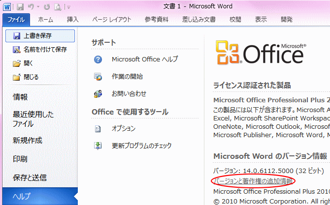The height and width of the screenshot is (205, 330).
Task: Select the ファイル tab
Action: (x=16, y=20)
